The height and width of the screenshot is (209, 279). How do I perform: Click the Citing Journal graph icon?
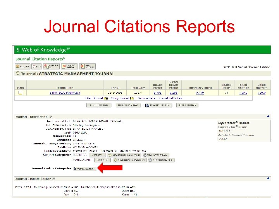pyautogui.click(x=132, y=98)
